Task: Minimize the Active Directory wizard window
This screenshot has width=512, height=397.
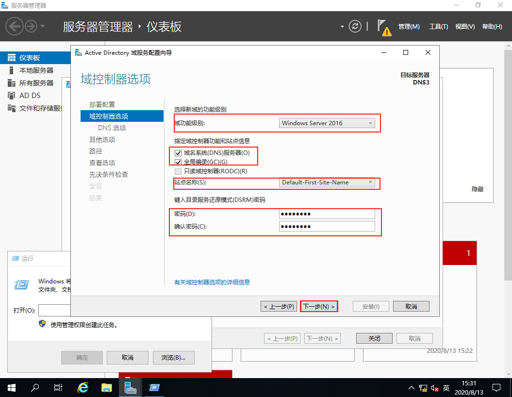Action: click(x=384, y=52)
